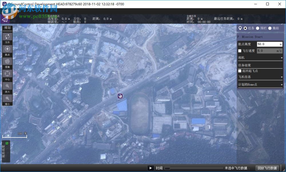This screenshot has width=286, height=172.
Task: Select the 任务 (Mission) tab
Action: tap(245, 28)
